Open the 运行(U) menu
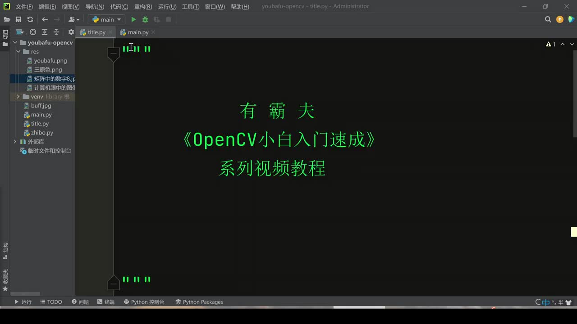577x324 pixels. click(x=167, y=7)
